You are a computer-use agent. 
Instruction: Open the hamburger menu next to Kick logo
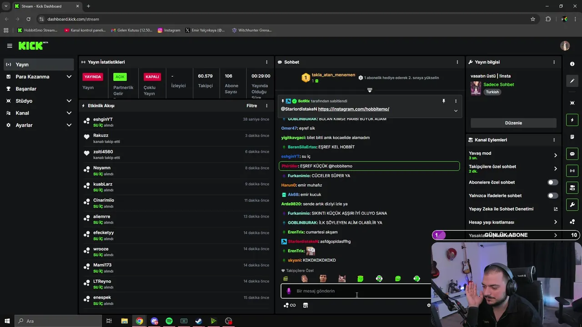pyautogui.click(x=10, y=46)
